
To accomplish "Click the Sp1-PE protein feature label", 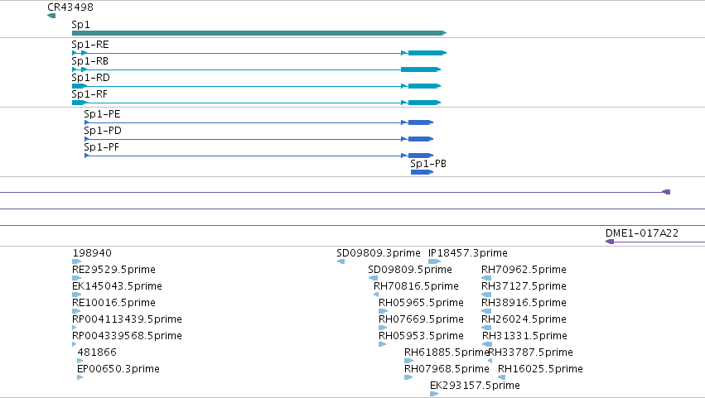I will 102,114.
